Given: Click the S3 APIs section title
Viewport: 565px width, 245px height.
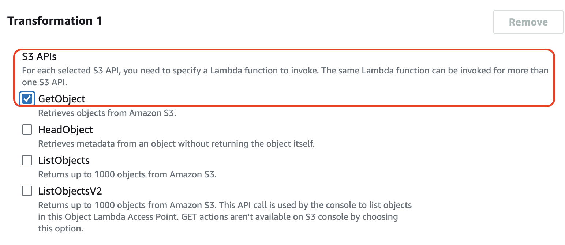Looking at the screenshot, I should 39,57.
